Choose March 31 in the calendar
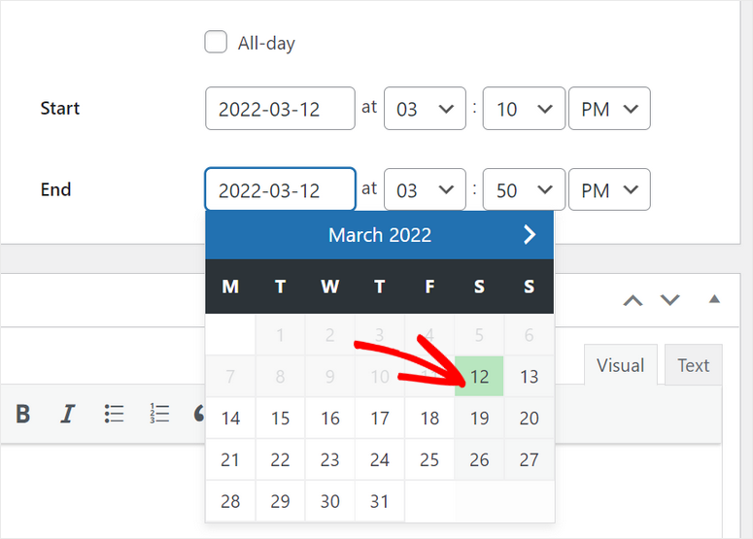 (380, 502)
